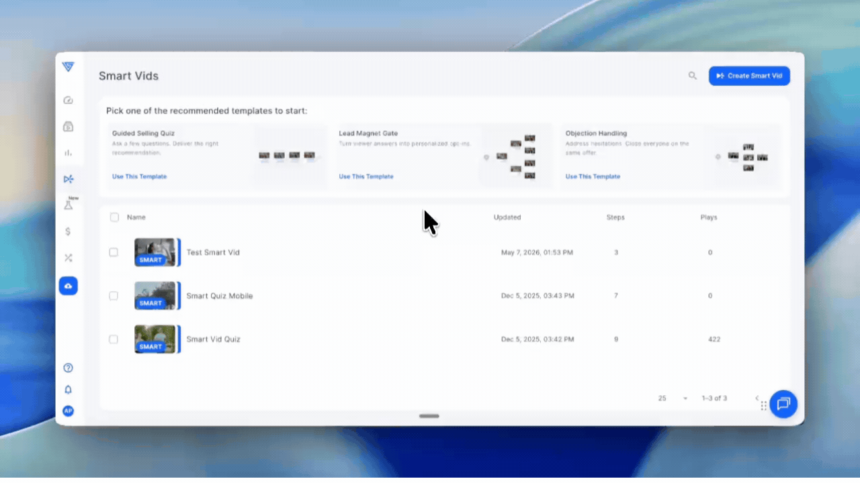Open the dollar sign sidebar icon
The height and width of the screenshot is (483, 860).
tap(68, 231)
